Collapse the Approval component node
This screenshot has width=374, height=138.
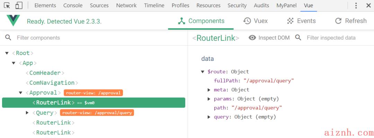tap(20, 93)
